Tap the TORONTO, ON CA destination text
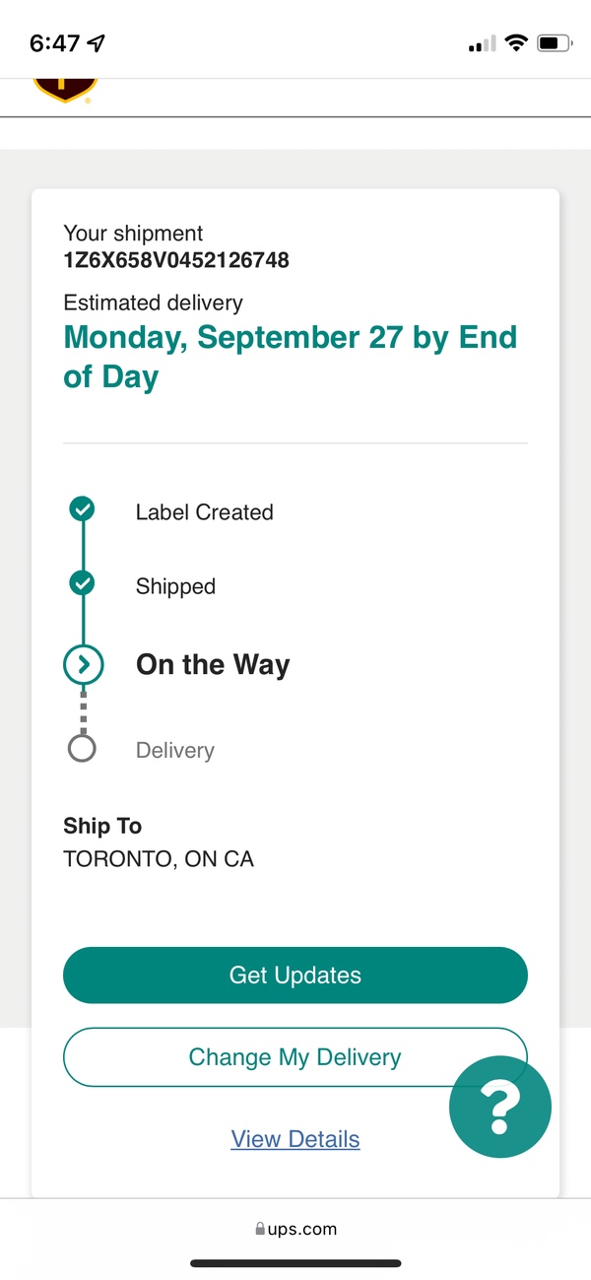The height and width of the screenshot is (1280, 591). pos(159,859)
